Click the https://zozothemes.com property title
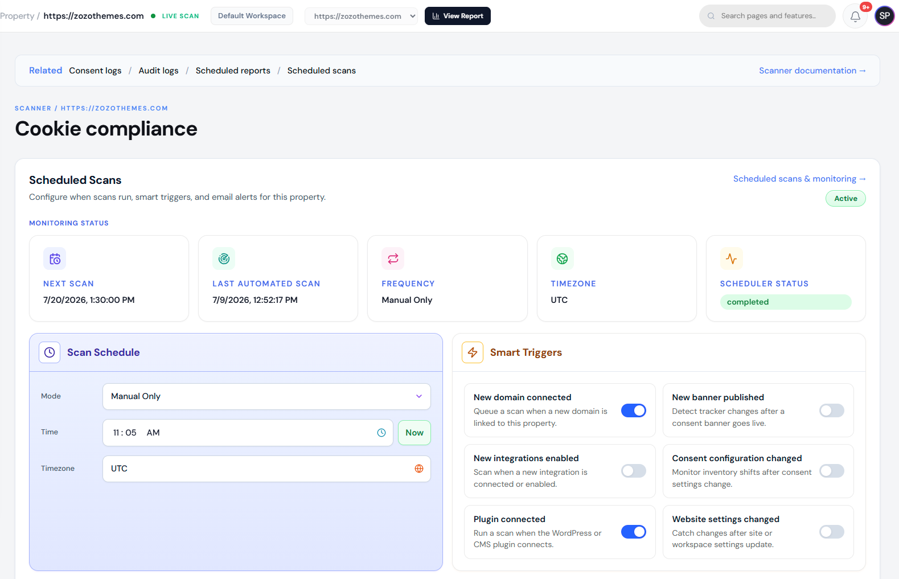 (x=93, y=16)
